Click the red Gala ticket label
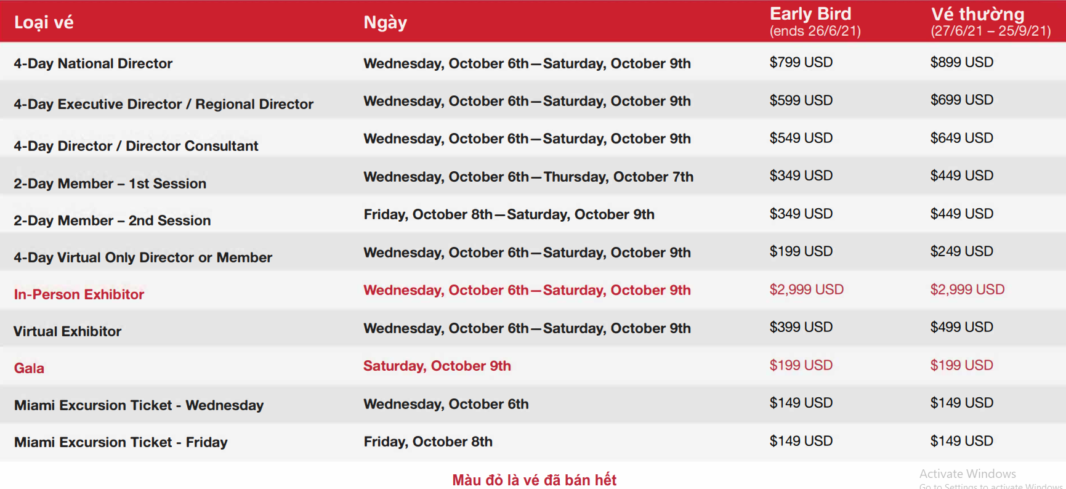The width and height of the screenshot is (1066, 489). pos(29,368)
